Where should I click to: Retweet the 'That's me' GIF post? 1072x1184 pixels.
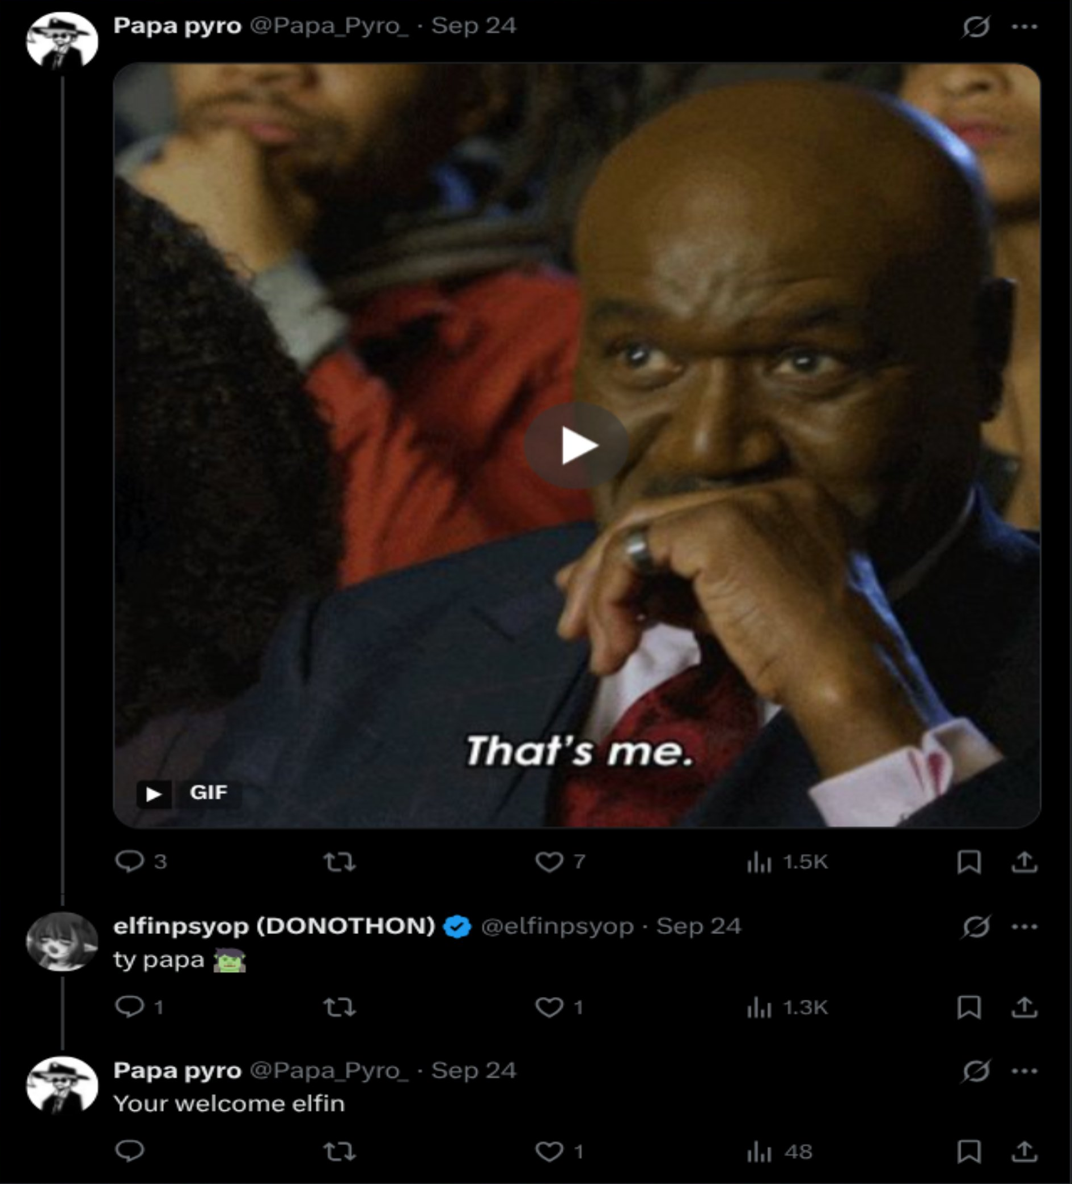[340, 862]
